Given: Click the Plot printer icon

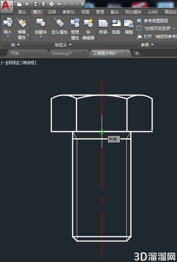Looking at the screenshot, I should click(x=52, y=4).
